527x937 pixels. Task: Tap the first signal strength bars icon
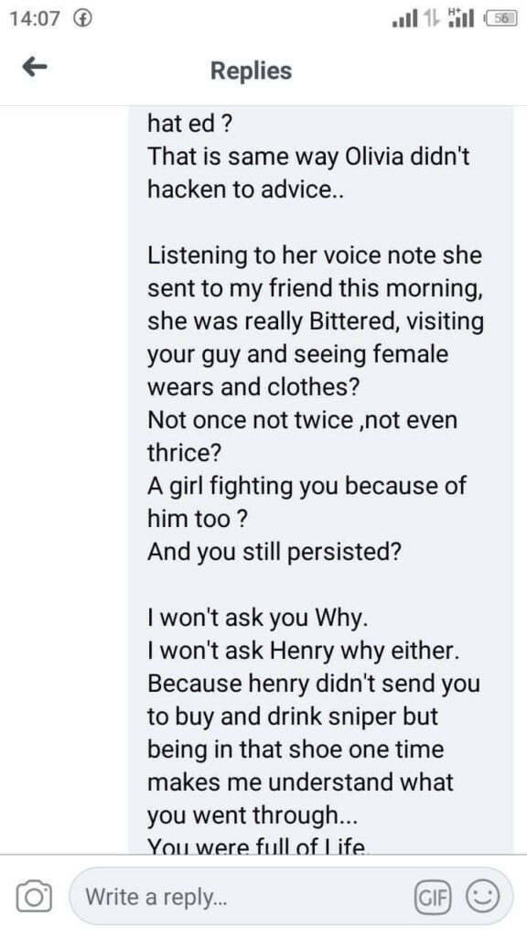403,20
